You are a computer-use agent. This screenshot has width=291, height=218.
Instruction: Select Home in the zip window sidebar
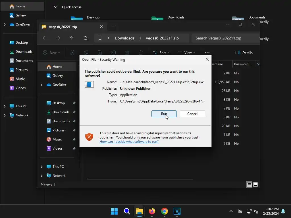(57, 67)
